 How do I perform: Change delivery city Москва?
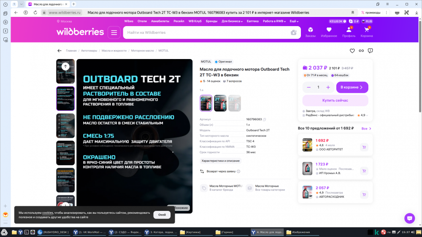coord(64,21)
